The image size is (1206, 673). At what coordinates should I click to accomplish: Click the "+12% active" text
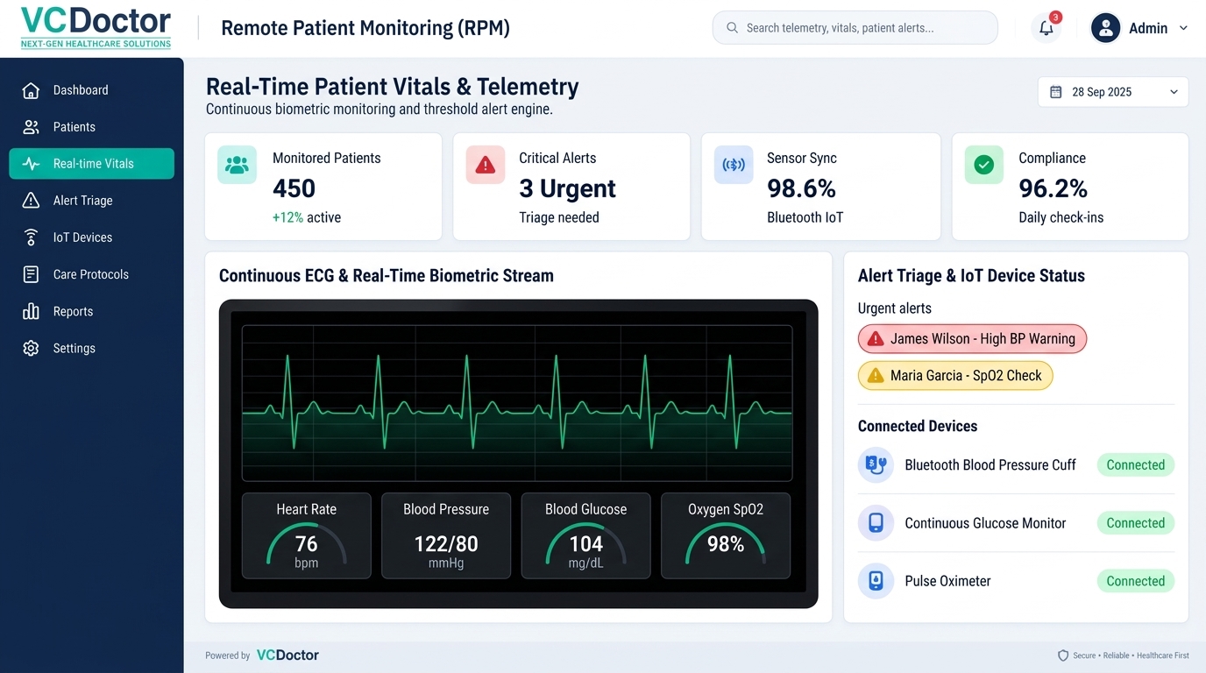pos(307,217)
